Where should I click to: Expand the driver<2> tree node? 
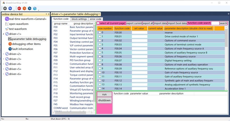tap(3, 54)
